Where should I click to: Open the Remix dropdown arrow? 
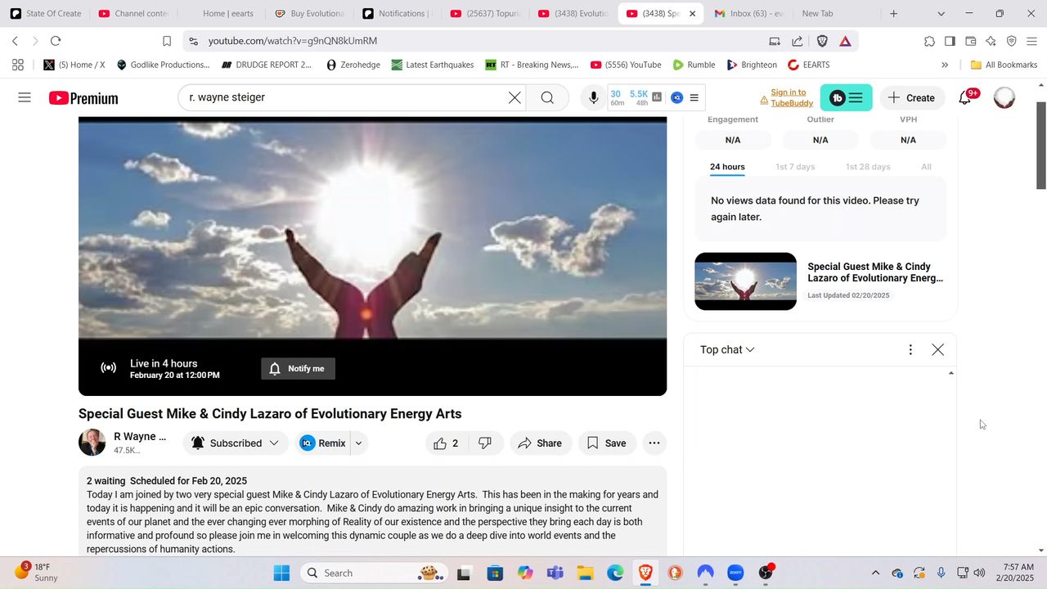pos(357,443)
